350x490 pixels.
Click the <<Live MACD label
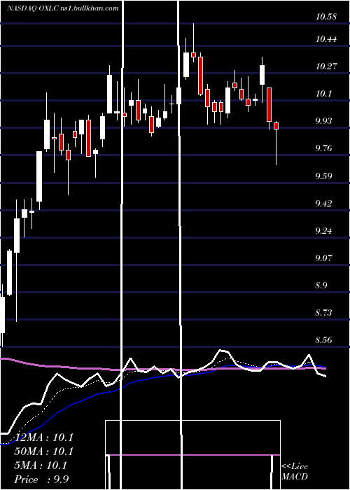295,472
